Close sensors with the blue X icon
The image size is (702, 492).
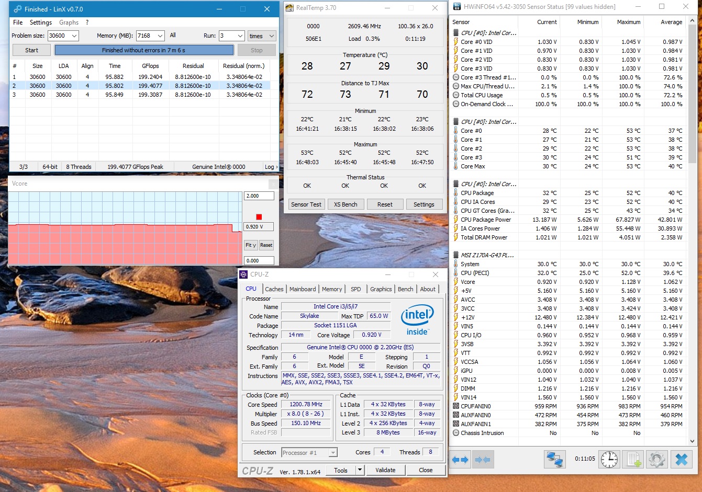pos(681,460)
